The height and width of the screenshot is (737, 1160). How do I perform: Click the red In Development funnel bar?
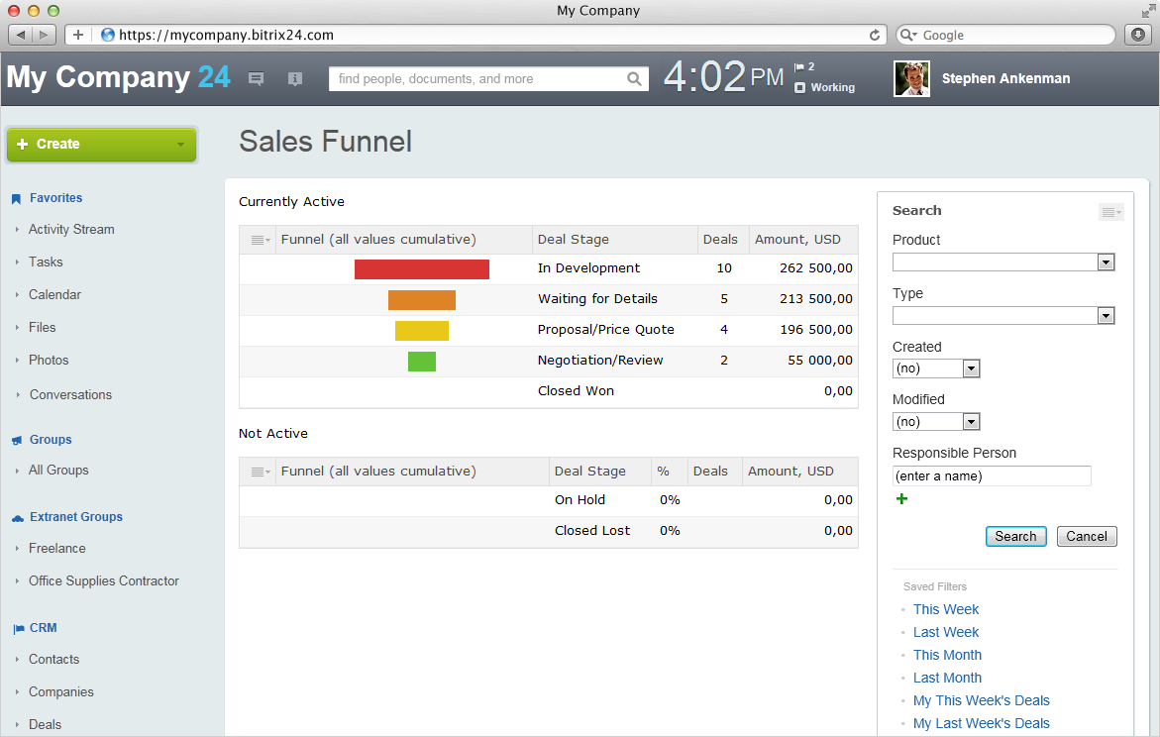point(422,269)
